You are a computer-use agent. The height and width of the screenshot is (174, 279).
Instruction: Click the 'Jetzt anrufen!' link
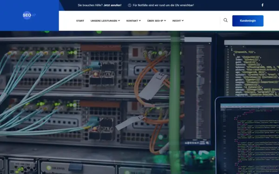pyautogui.click(x=113, y=5)
